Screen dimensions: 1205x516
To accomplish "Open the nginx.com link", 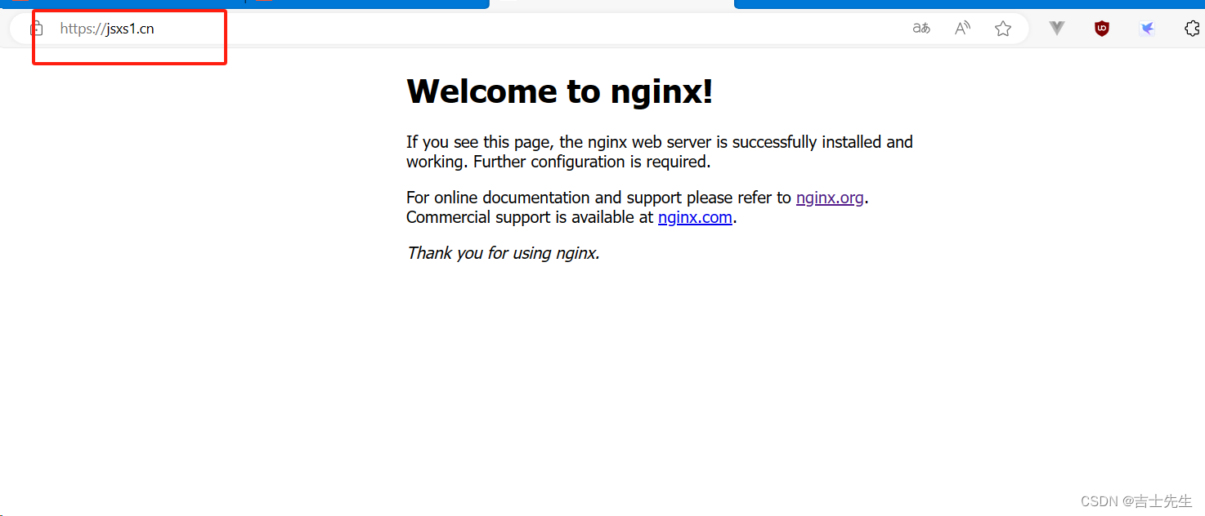I will 695,217.
